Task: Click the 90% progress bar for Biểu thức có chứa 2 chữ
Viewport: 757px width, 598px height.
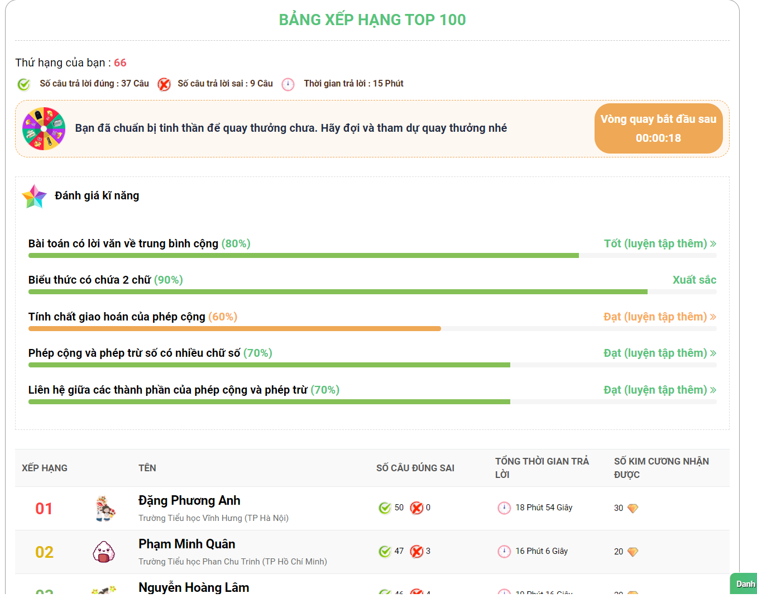Action: (x=338, y=292)
